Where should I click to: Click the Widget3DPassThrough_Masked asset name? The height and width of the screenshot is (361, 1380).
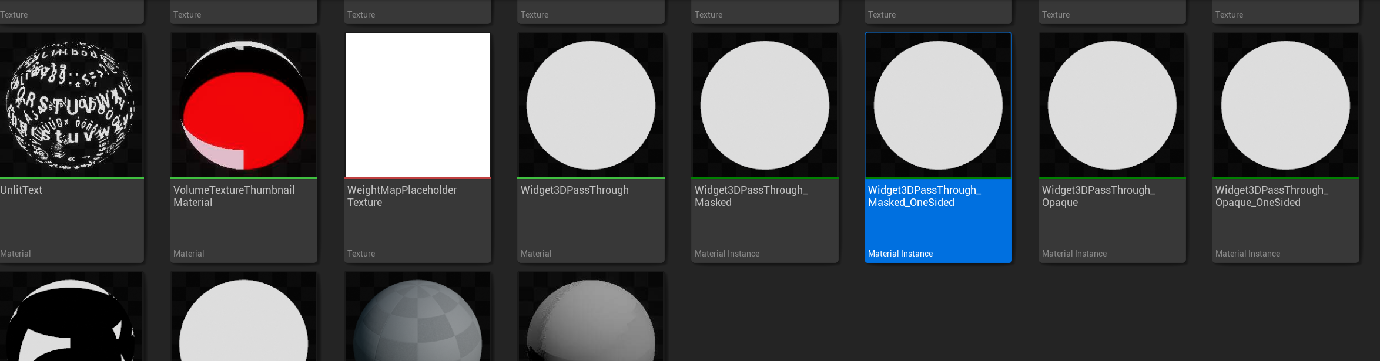(751, 196)
